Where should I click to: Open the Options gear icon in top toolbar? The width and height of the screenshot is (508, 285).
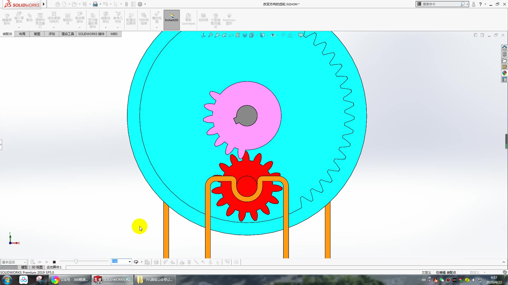coord(140,4)
